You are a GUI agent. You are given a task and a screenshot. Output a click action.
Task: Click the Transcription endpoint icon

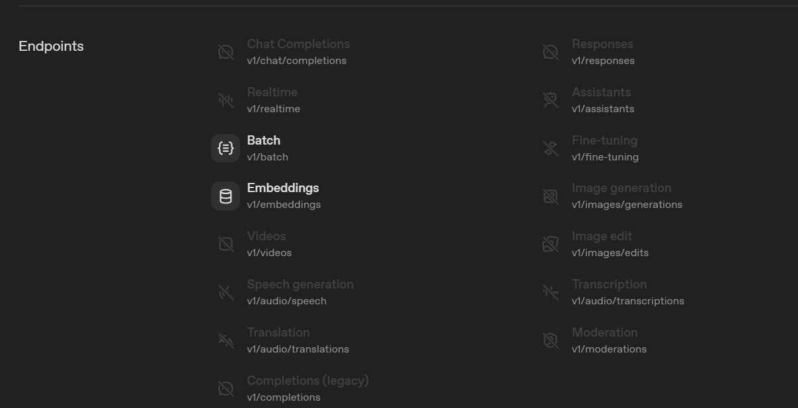(x=550, y=292)
